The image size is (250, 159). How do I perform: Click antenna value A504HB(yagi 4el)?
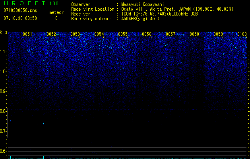pyautogui.click(x=140, y=19)
